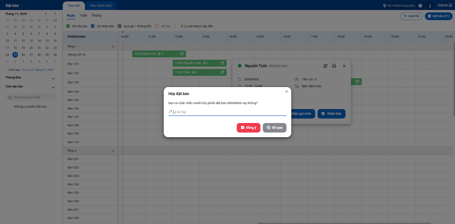Switch to Theo lịch tab
The height and width of the screenshot is (224, 455).
pyautogui.click(x=74, y=6)
